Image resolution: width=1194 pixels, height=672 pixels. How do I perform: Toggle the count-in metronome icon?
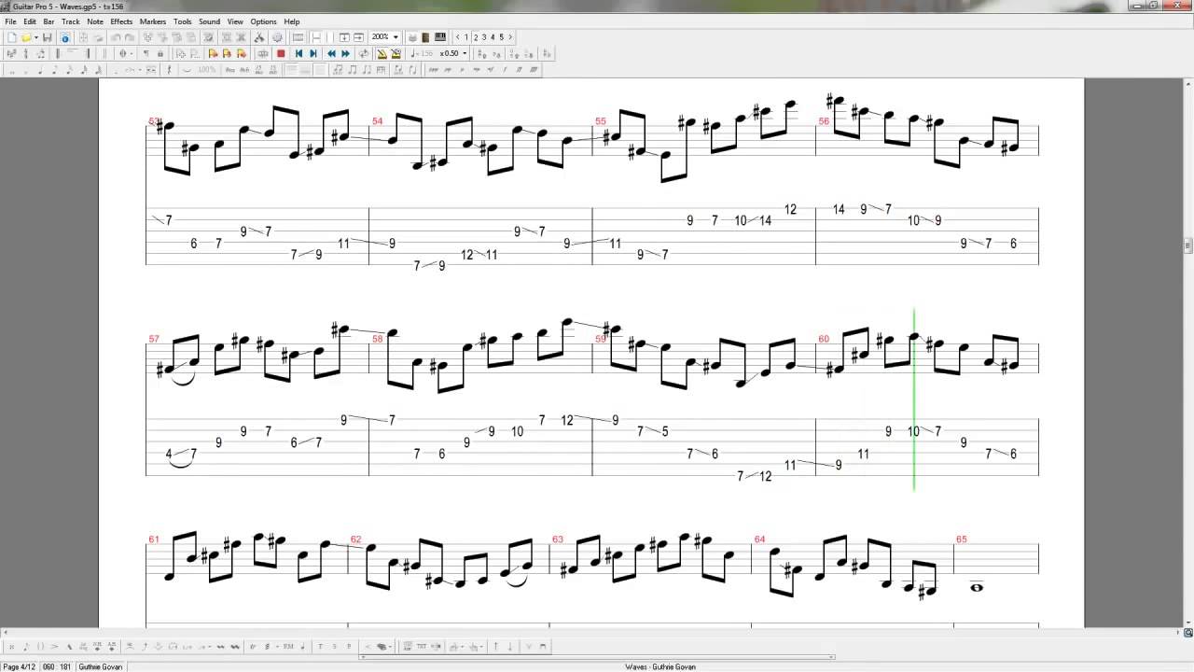[x=396, y=53]
